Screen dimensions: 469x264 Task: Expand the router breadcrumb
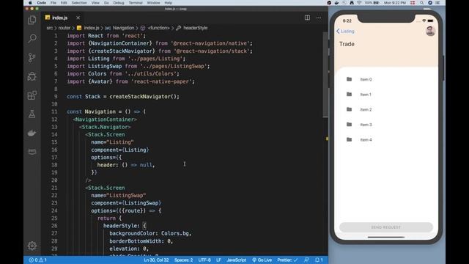click(x=64, y=28)
